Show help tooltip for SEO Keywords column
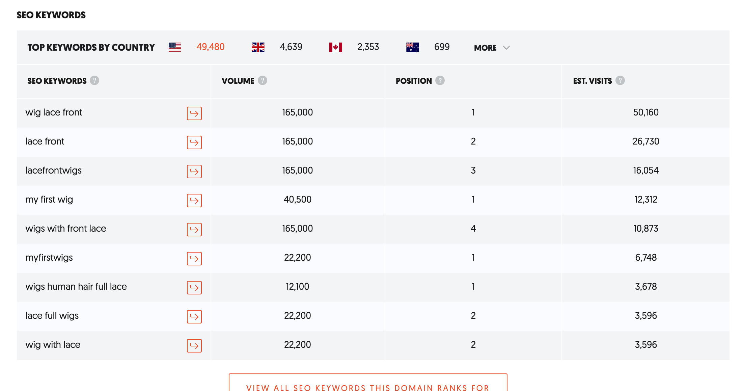Viewport: 743px width, 391px height. [94, 81]
